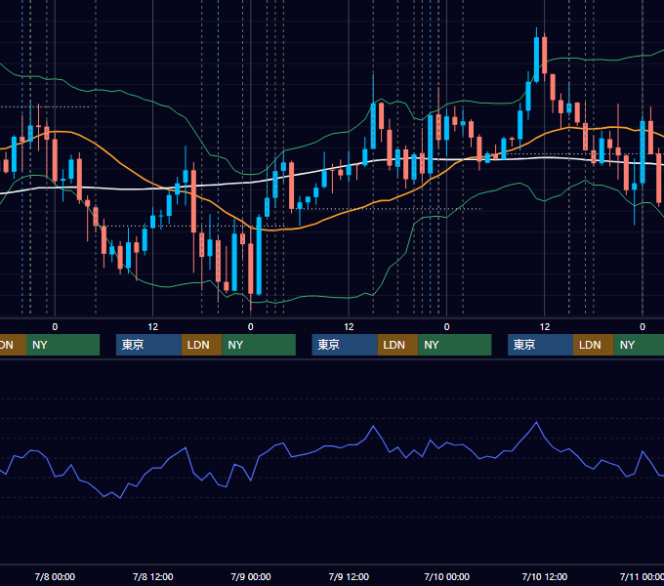Select the NY session bar spanning 7/9 00:00
Image resolution: width=664 pixels, height=586 pixels.
(259, 345)
